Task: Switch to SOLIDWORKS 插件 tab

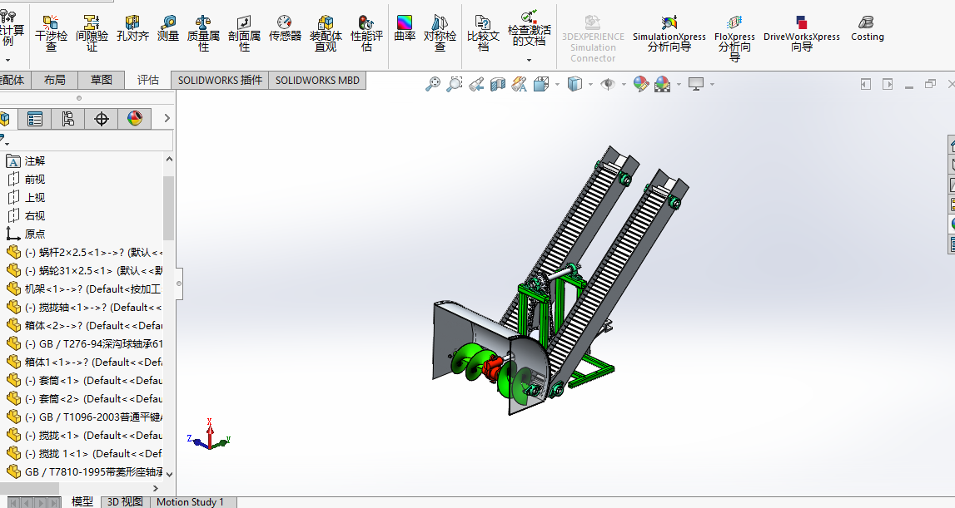Action: point(220,81)
